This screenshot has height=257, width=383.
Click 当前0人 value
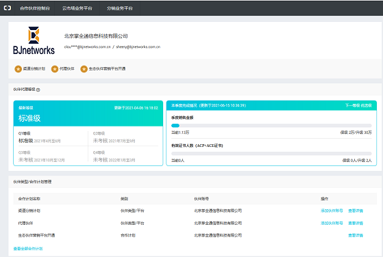point(178,161)
